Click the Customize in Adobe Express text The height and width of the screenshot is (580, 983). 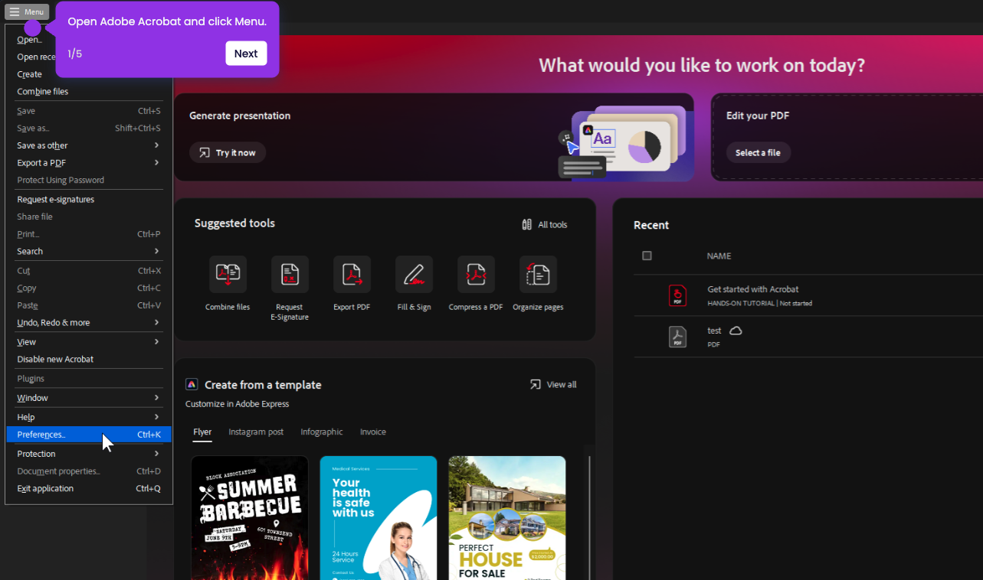[x=237, y=403]
